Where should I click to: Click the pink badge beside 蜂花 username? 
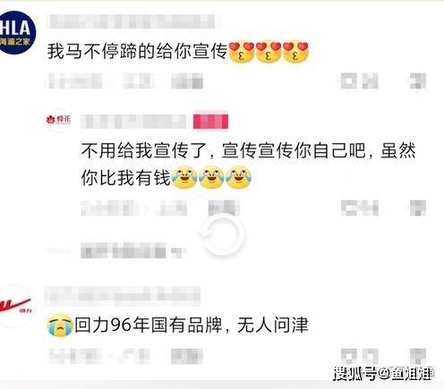click(210, 121)
